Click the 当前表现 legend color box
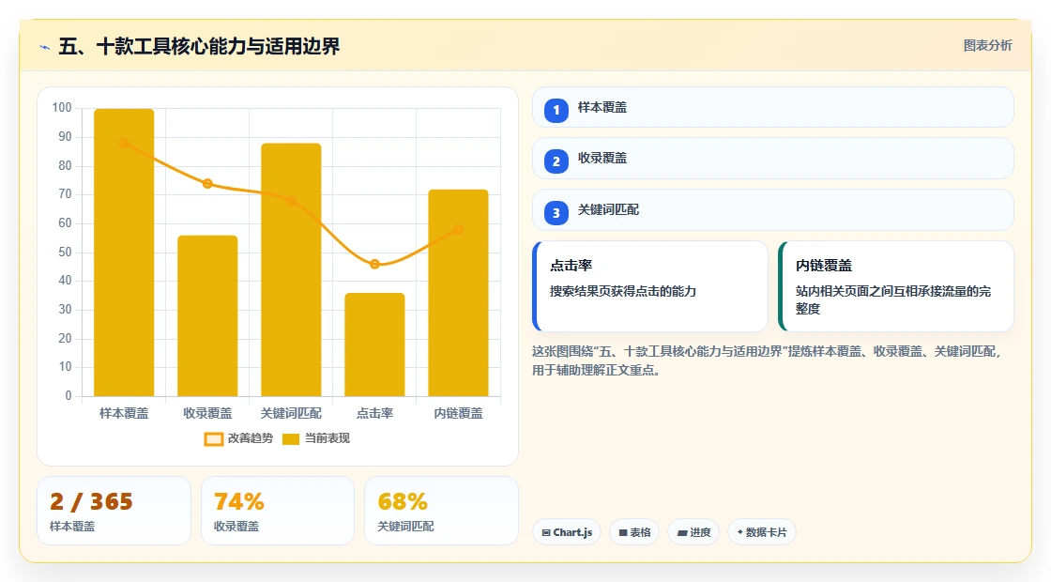This screenshot has width=1051, height=582. click(291, 439)
